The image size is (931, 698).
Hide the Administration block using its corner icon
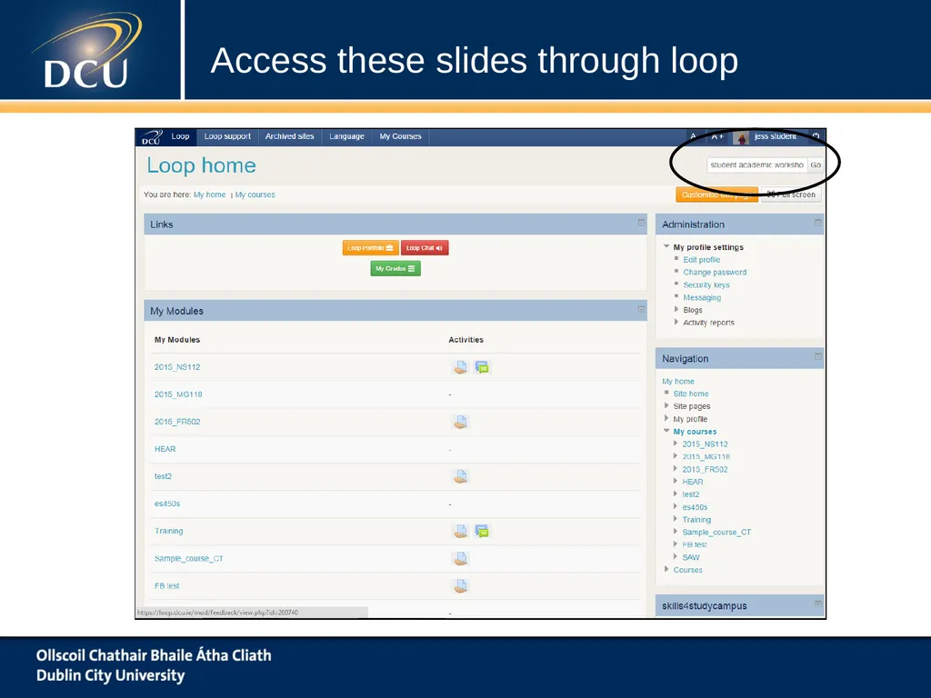tap(817, 223)
